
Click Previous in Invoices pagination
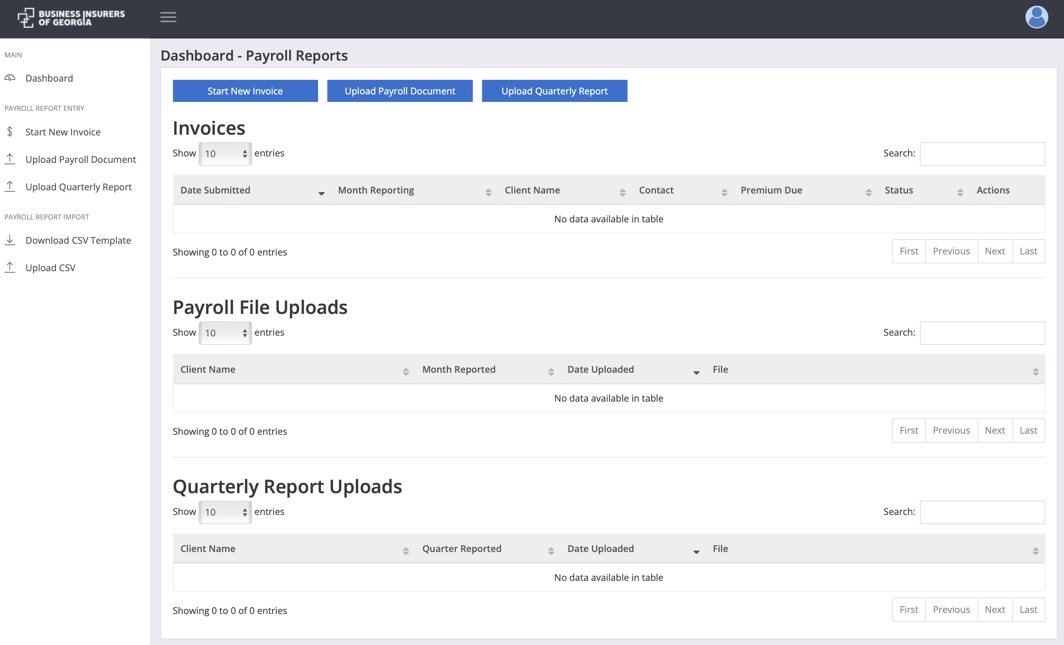pyautogui.click(x=951, y=251)
